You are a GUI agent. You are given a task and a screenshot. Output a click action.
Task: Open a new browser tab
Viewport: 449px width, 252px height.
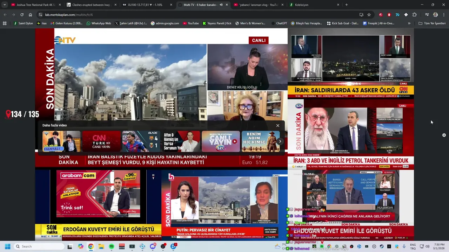coord(347,5)
